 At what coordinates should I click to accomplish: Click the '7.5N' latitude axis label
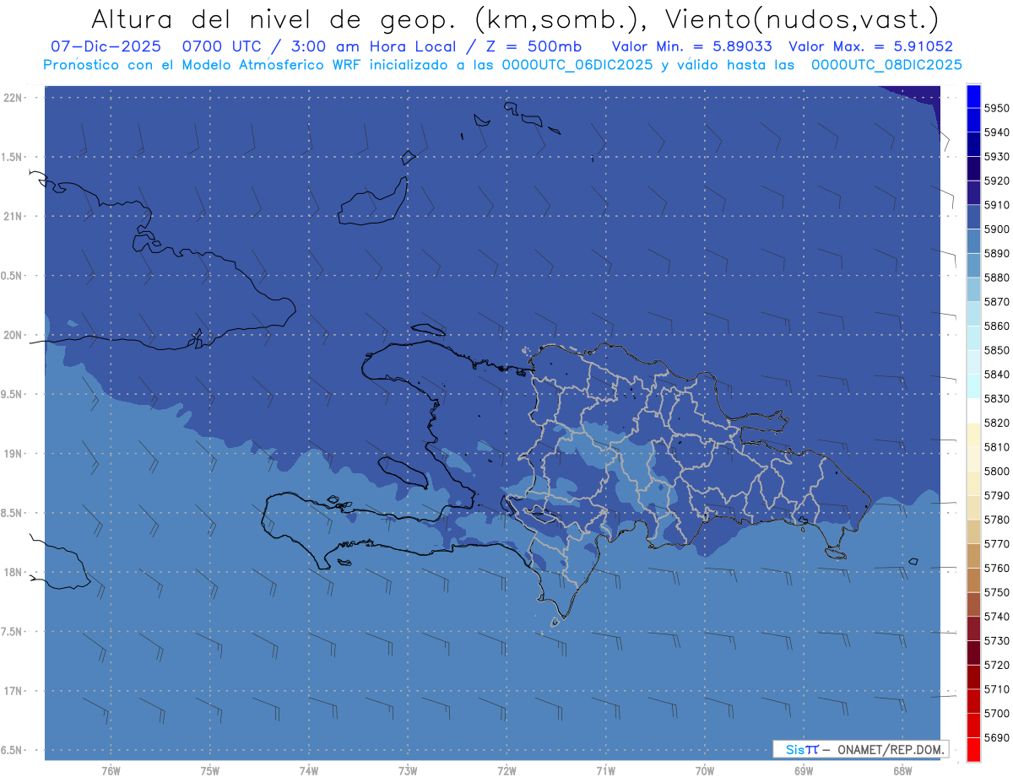(13, 632)
